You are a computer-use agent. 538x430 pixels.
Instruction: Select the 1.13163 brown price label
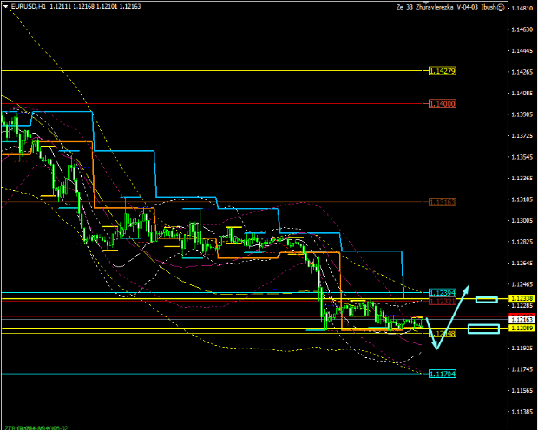click(x=443, y=202)
